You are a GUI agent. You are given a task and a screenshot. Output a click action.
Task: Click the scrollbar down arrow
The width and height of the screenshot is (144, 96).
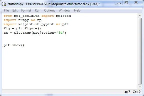140,87
